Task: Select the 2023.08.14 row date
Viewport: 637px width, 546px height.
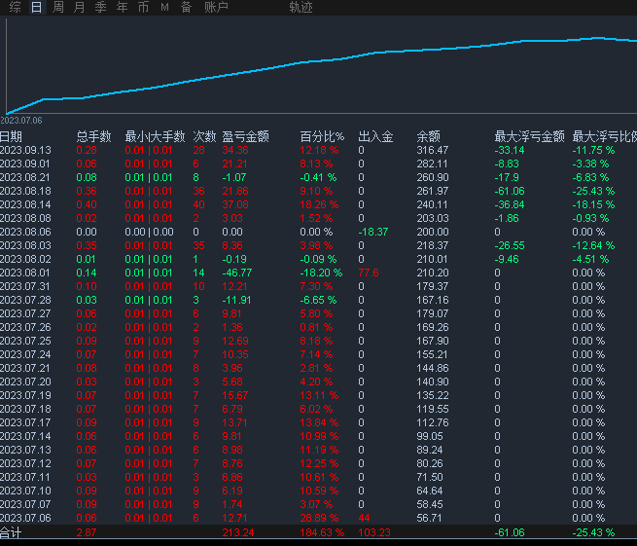Action: click(x=25, y=205)
